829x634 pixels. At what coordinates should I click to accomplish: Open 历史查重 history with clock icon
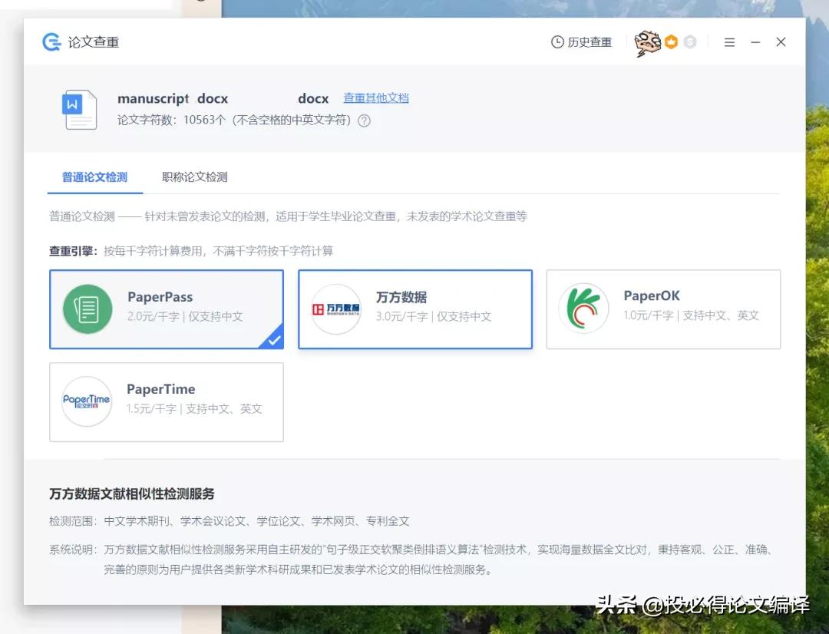click(581, 41)
